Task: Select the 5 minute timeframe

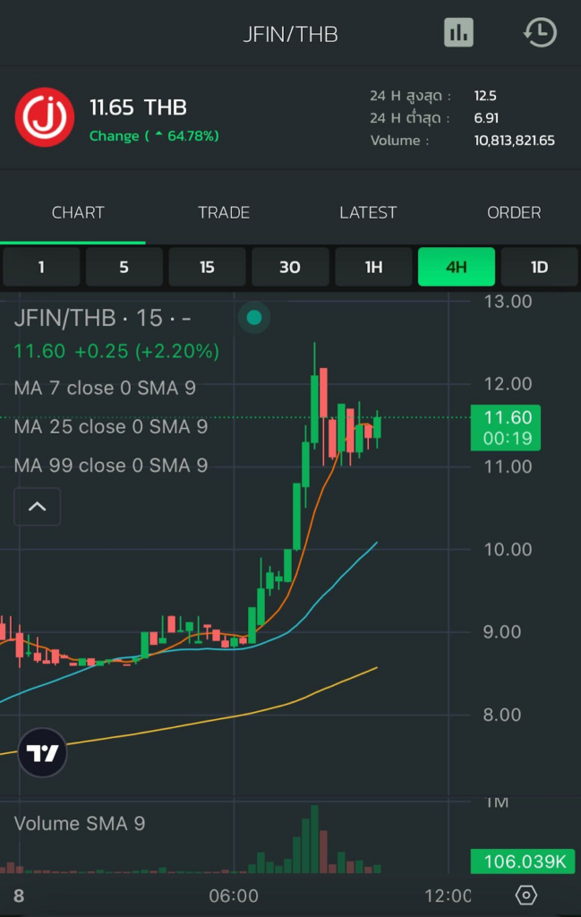Action: tap(124, 267)
